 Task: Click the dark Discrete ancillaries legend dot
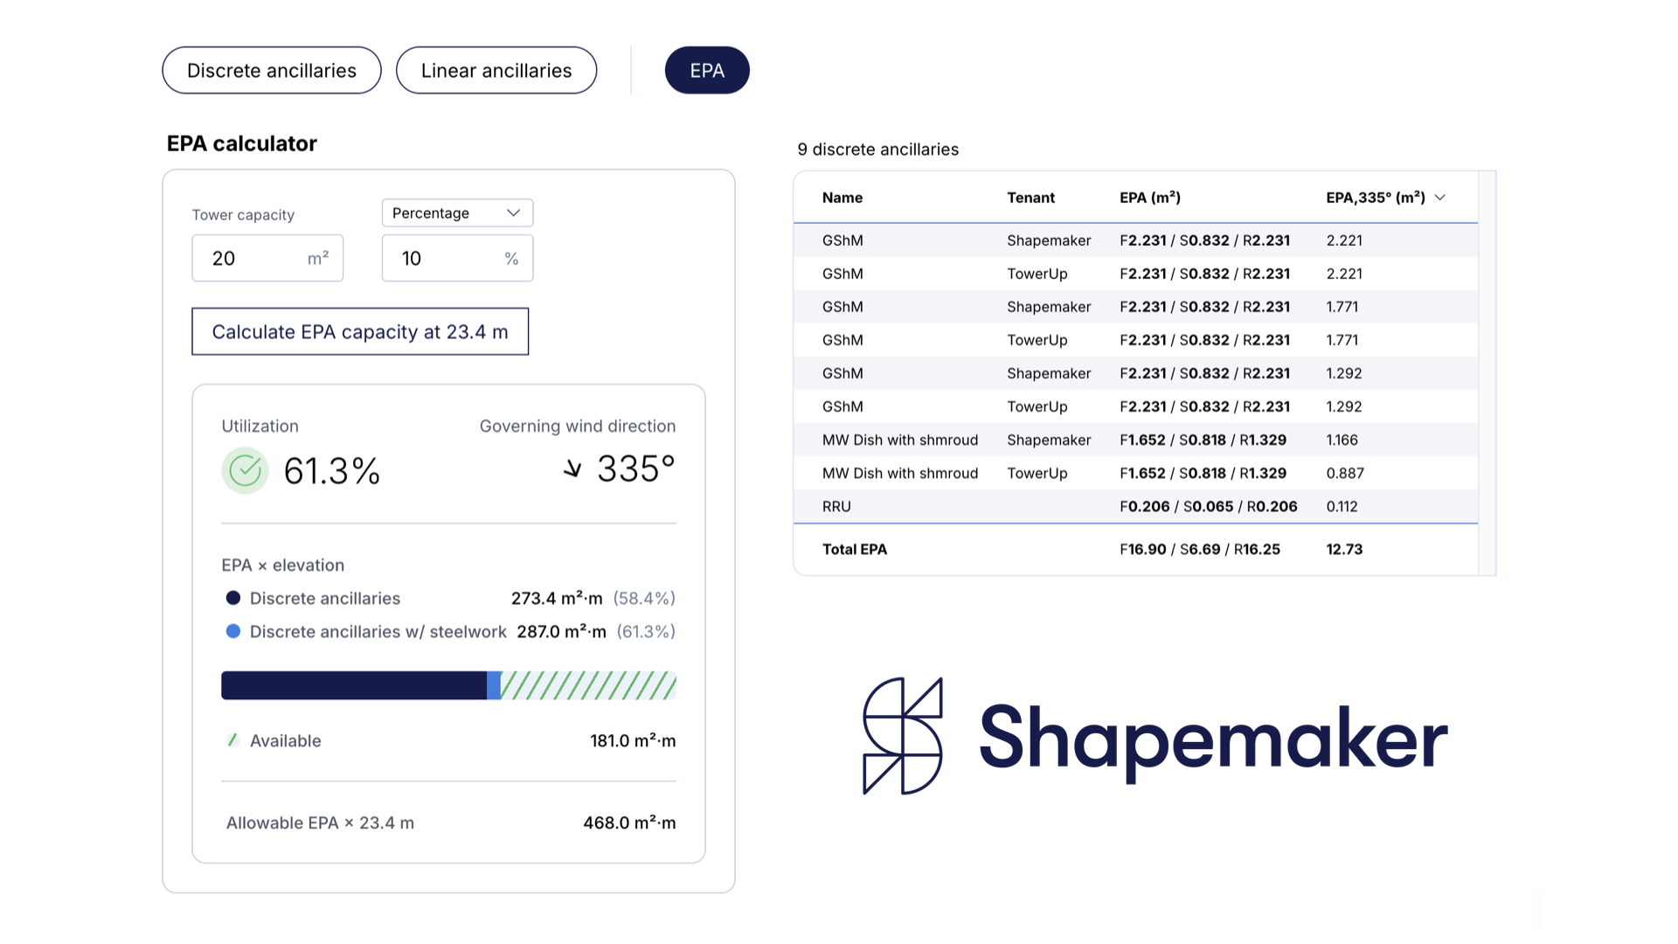tap(233, 598)
